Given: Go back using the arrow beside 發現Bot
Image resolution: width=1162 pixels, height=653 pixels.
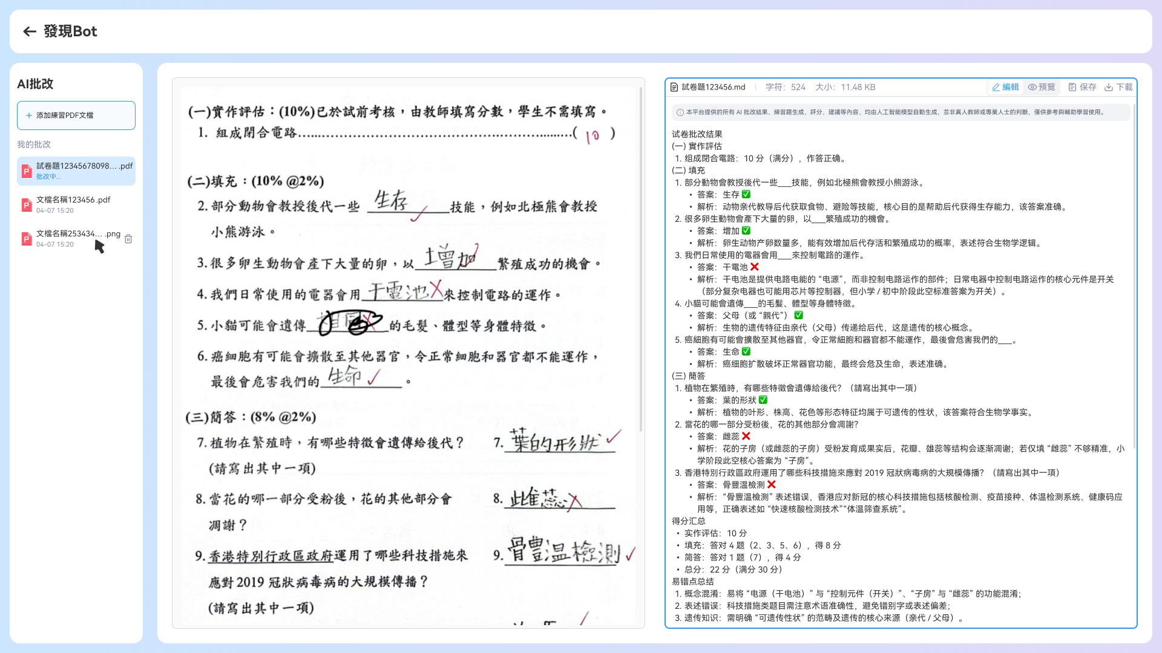Looking at the screenshot, I should click(30, 31).
